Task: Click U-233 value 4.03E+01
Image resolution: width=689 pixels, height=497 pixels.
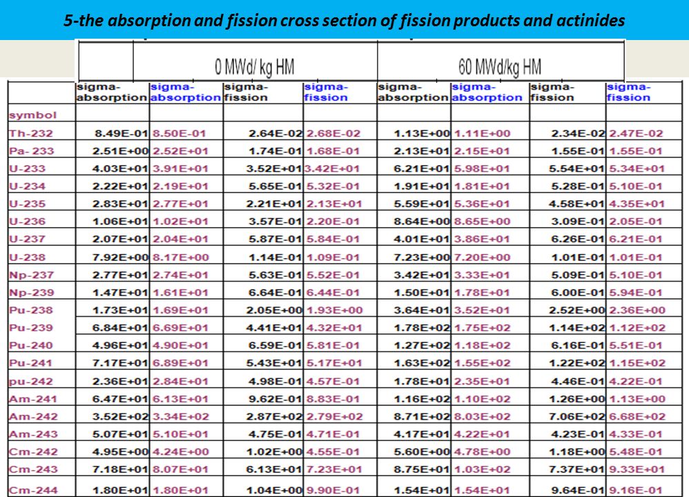Action: 120,168
